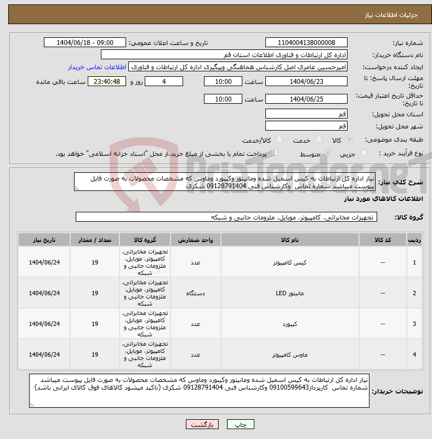Open the اطلاعات تماس خریدار link
Image resolution: width=432 pixels, height=439 pixels.
point(97,67)
